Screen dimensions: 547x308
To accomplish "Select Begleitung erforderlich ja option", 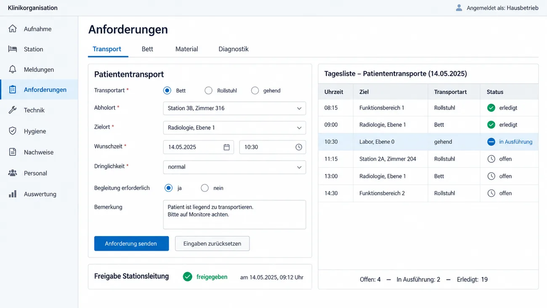I will tap(168, 188).
